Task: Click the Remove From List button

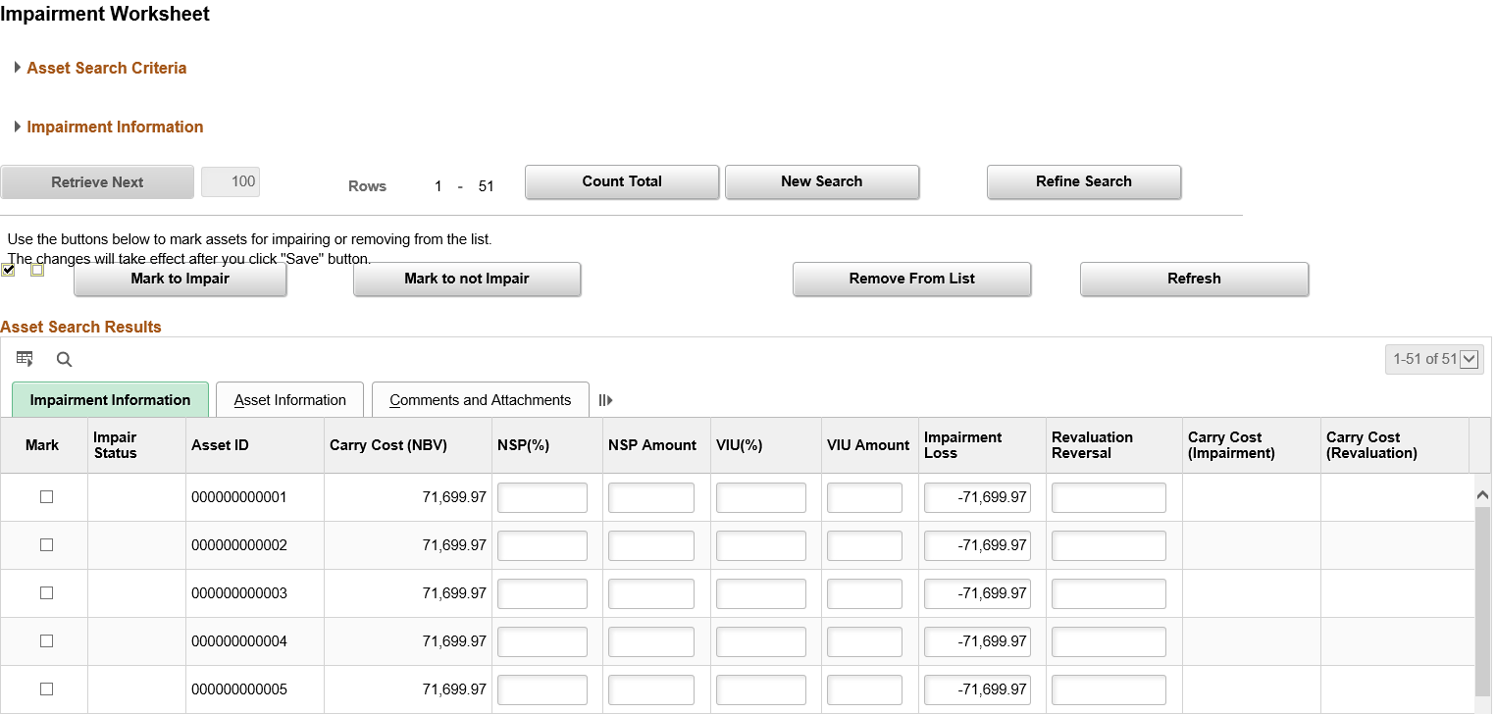Action: 912,279
